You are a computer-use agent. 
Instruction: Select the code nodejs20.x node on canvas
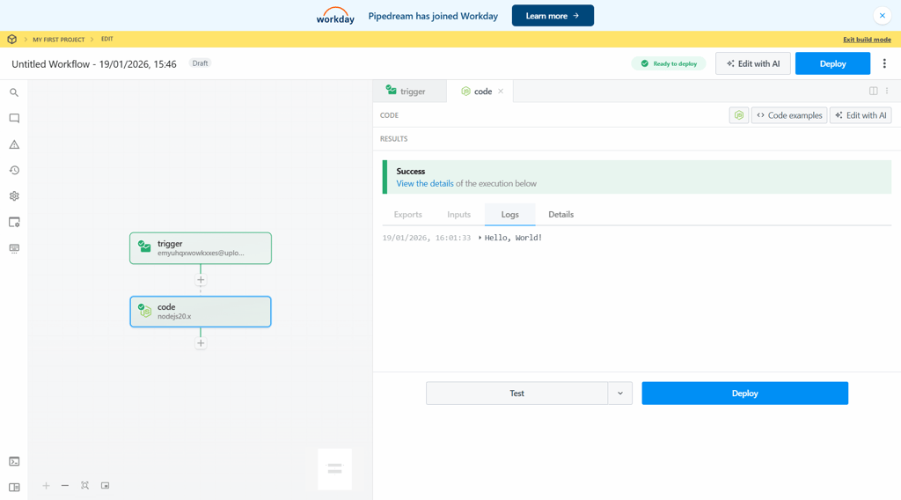coord(201,312)
